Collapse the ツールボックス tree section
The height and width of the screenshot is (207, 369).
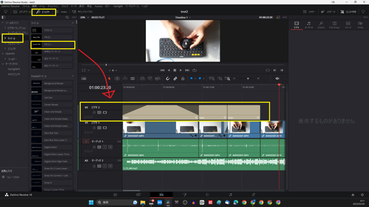[3, 23]
